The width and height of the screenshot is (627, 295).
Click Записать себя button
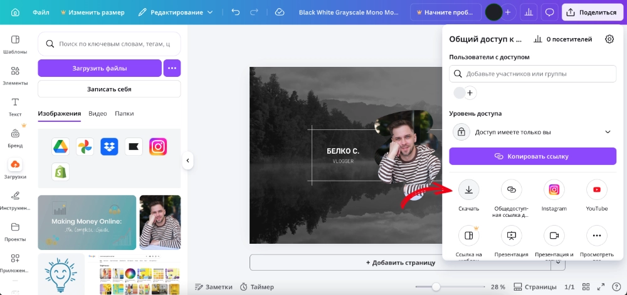pos(109,89)
